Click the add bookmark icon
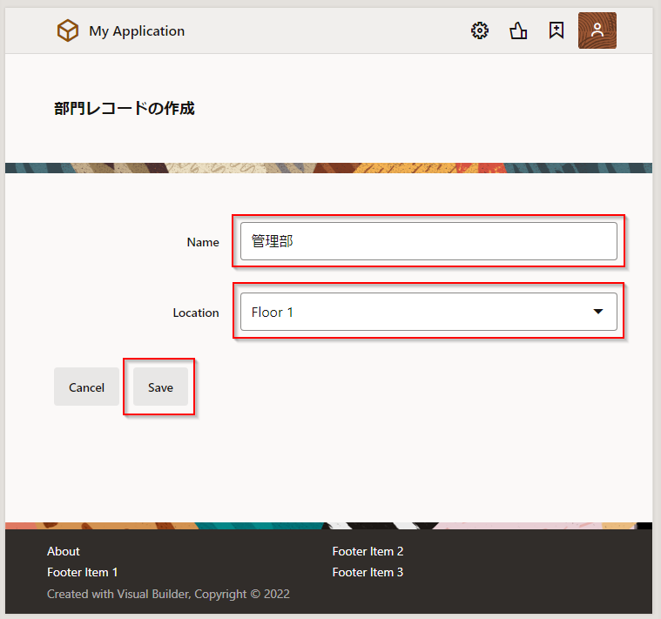The height and width of the screenshot is (619, 661). [x=556, y=31]
